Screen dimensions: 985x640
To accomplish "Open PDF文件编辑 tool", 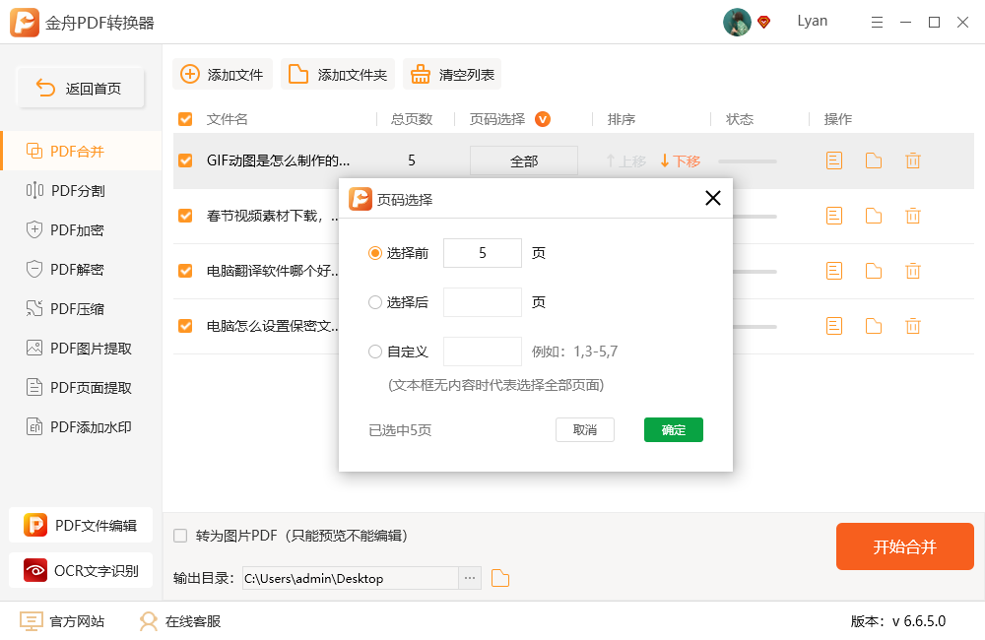I will pyautogui.click(x=79, y=526).
